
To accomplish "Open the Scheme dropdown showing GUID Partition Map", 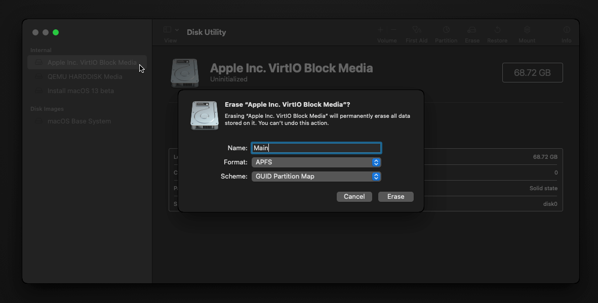I will [316, 177].
